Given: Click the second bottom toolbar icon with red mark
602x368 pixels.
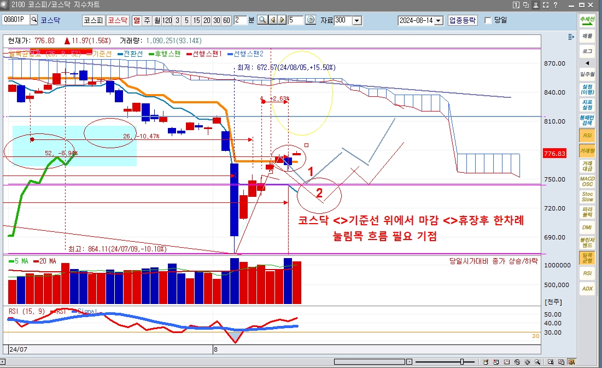Looking at the screenshot, I should pyautogui.click(x=496, y=362).
